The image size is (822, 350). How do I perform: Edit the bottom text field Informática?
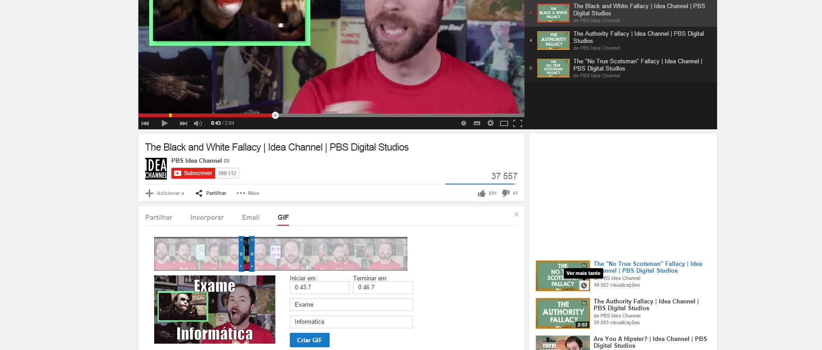point(351,322)
